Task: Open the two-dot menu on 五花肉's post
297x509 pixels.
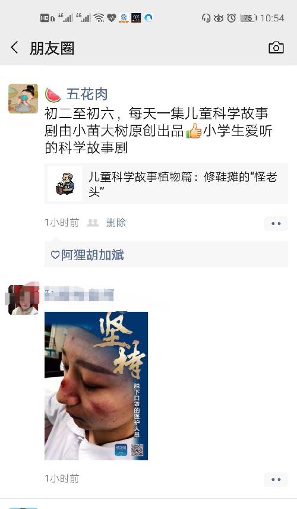Action: [x=276, y=223]
